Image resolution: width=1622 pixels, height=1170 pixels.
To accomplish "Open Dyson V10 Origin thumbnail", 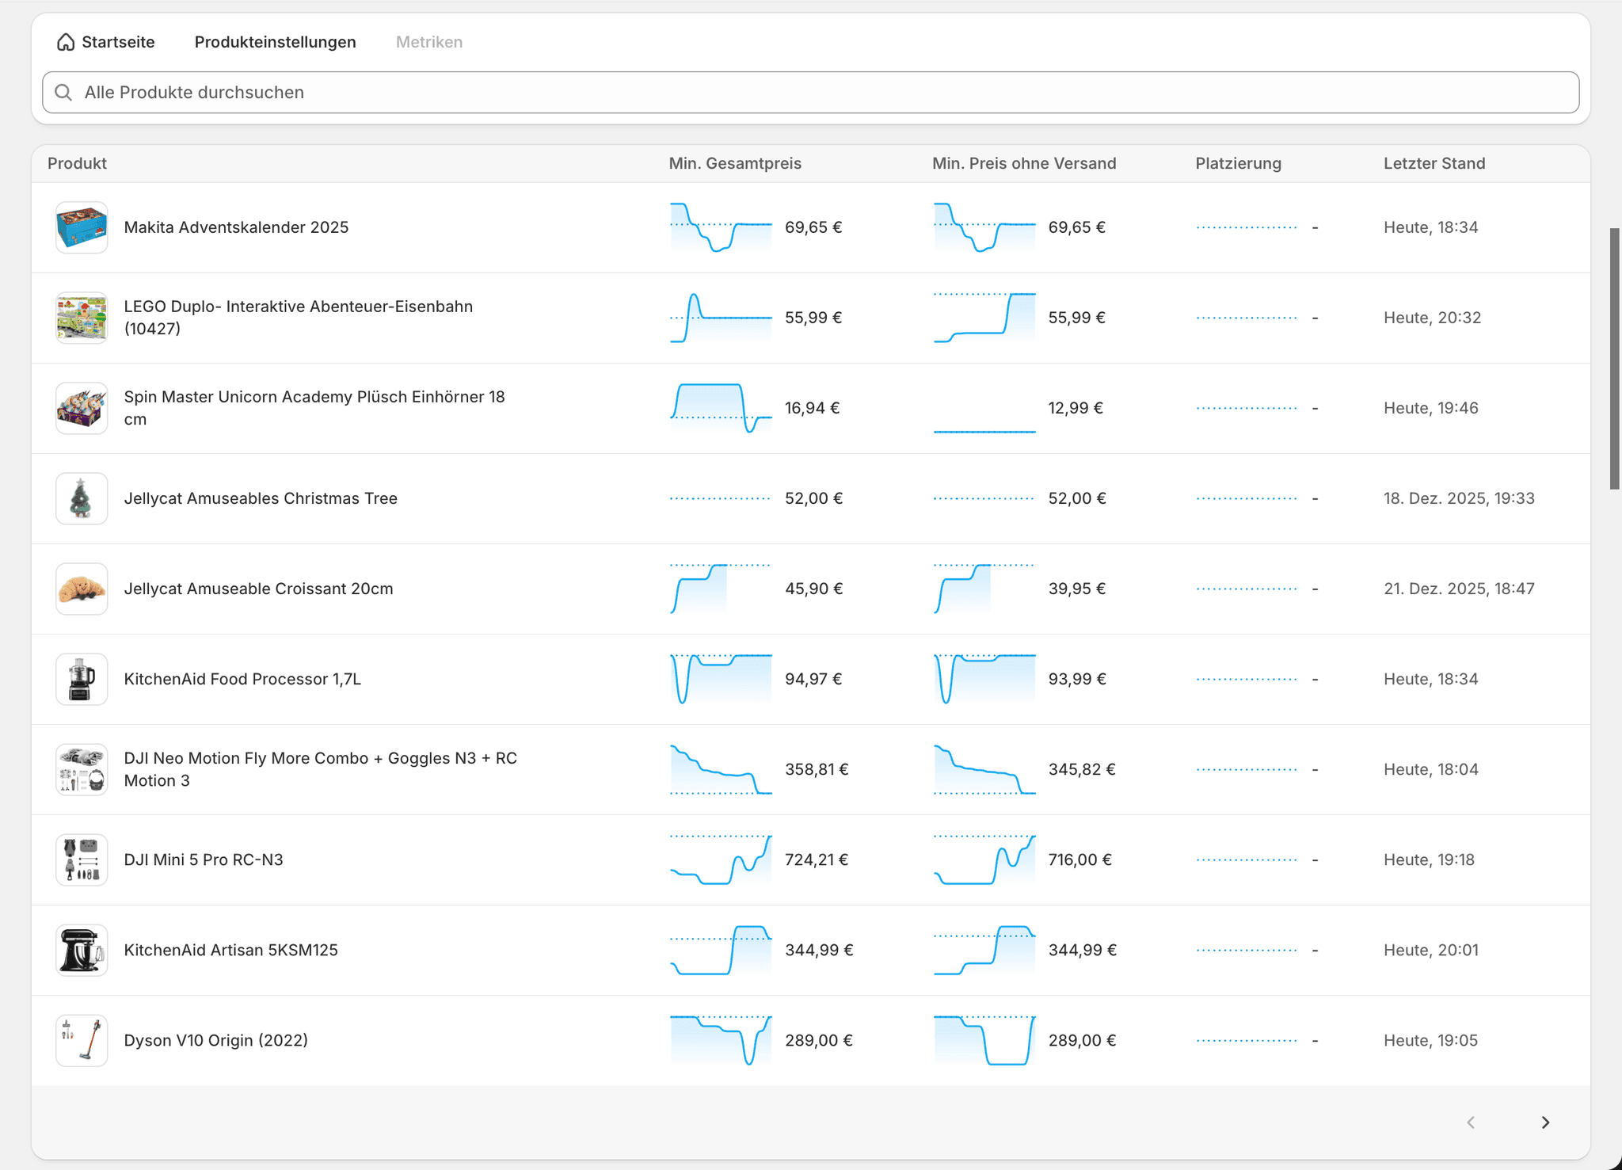I will [x=82, y=1040].
